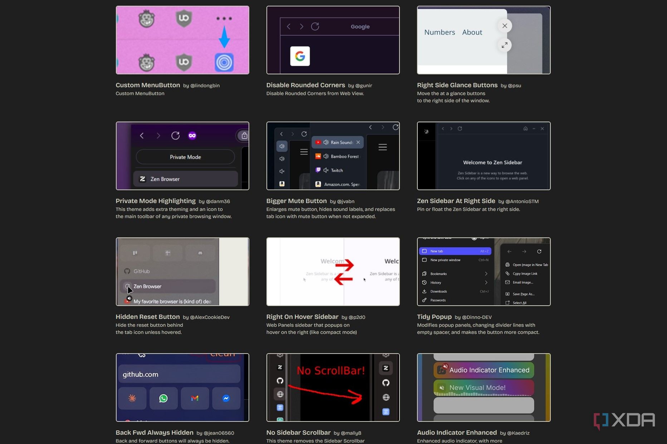Click the Disable Rounded Corners title

(x=305, y=85)
